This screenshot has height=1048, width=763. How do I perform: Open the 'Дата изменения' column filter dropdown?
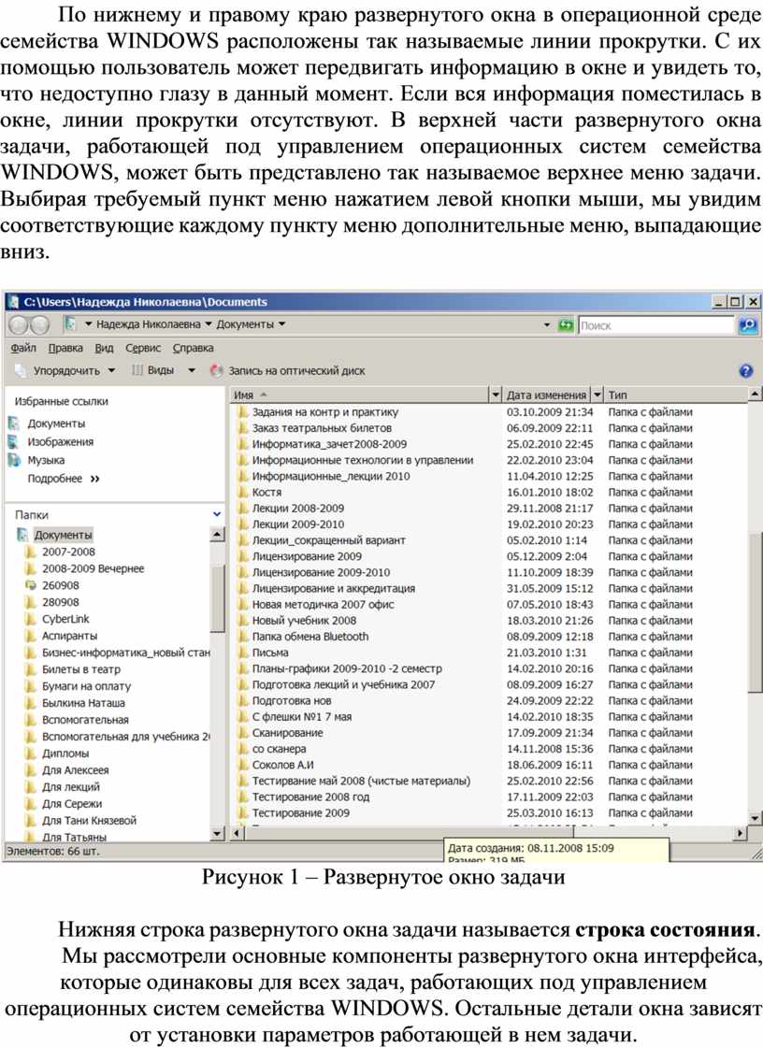tap(597, 395)
